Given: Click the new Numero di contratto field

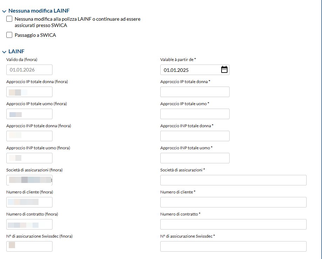Looking at the screenshot, I should 233,224.
